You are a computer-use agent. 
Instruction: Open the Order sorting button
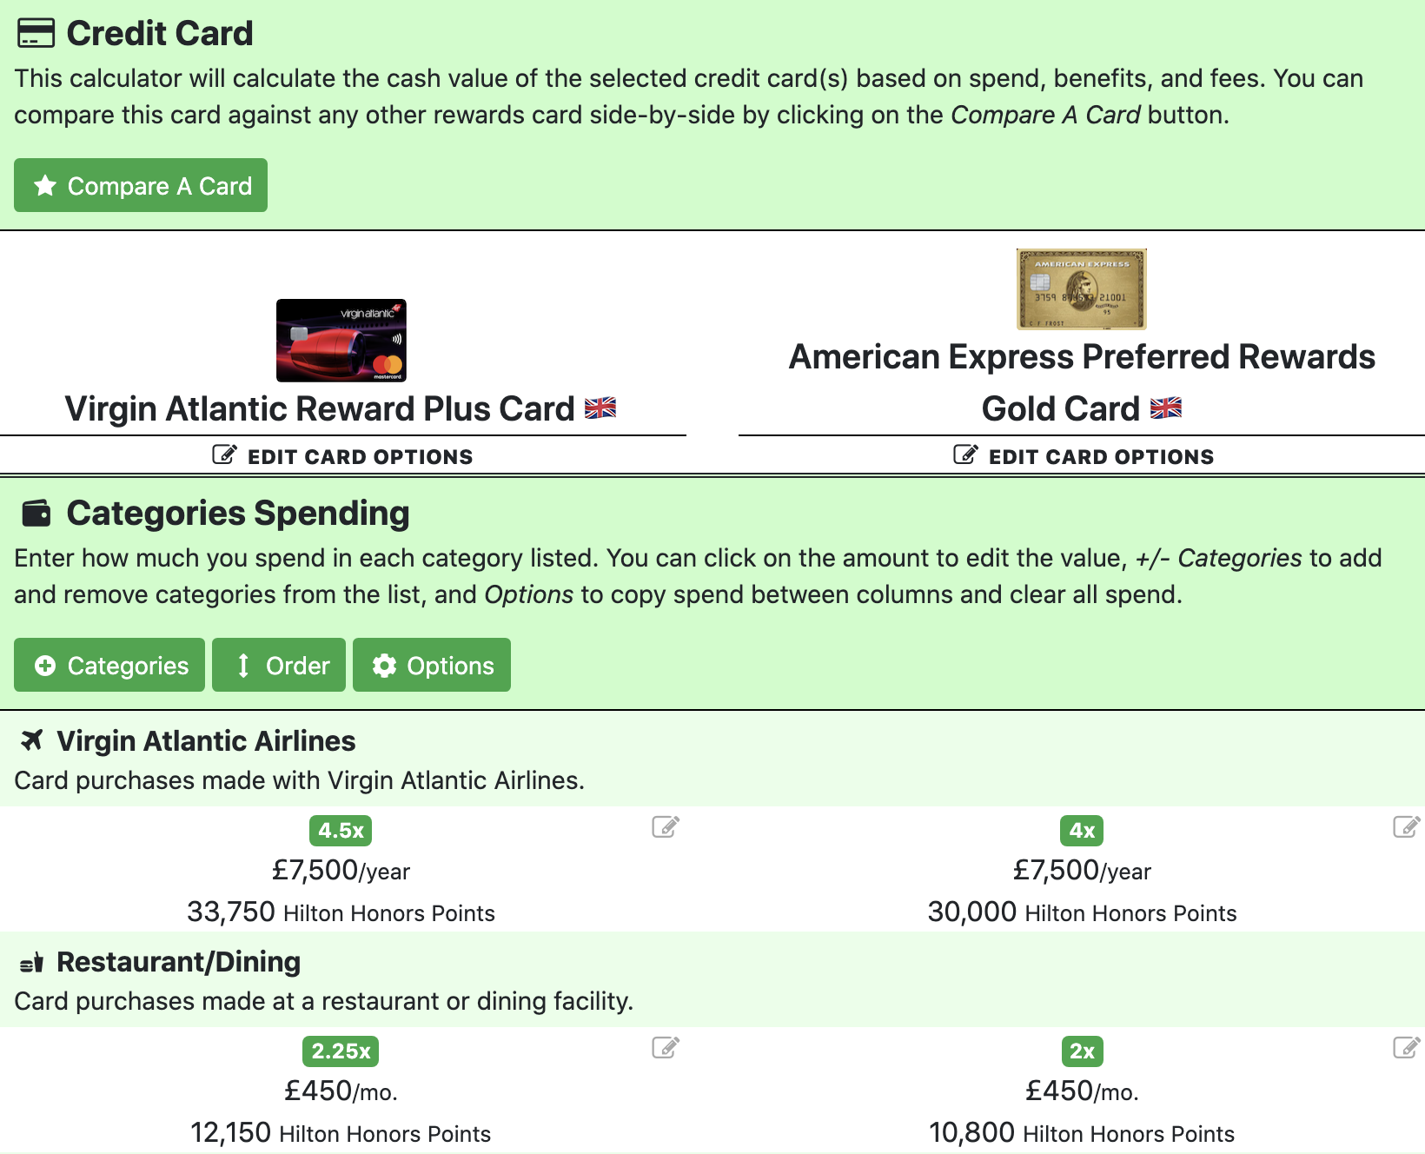[279, 665]
